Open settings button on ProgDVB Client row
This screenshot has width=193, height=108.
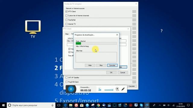(134, 82)
